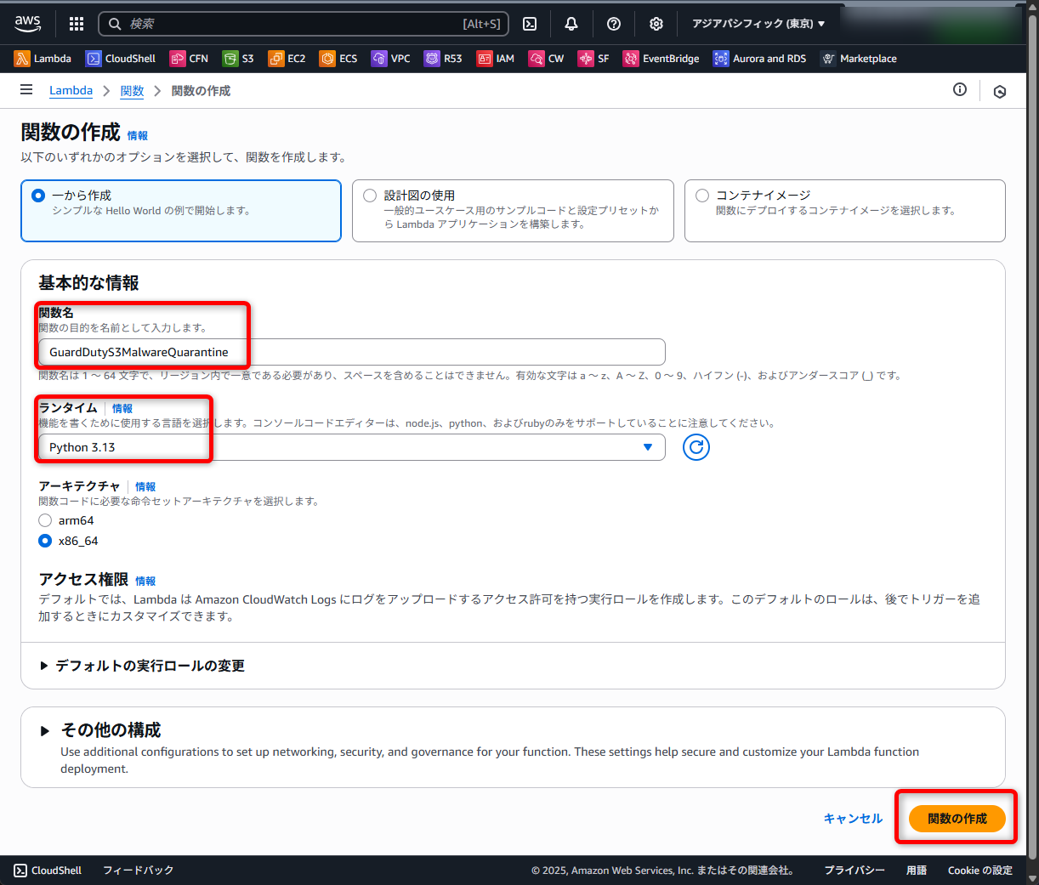
Task: Select the 一から作成 option
Action: (x=181, y=211)
